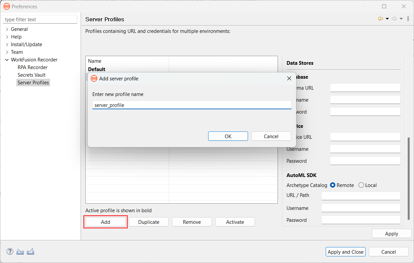
Task: Click Cancel in Add server profile dialog
Action: pyautogui.click(x=271, y=136)
